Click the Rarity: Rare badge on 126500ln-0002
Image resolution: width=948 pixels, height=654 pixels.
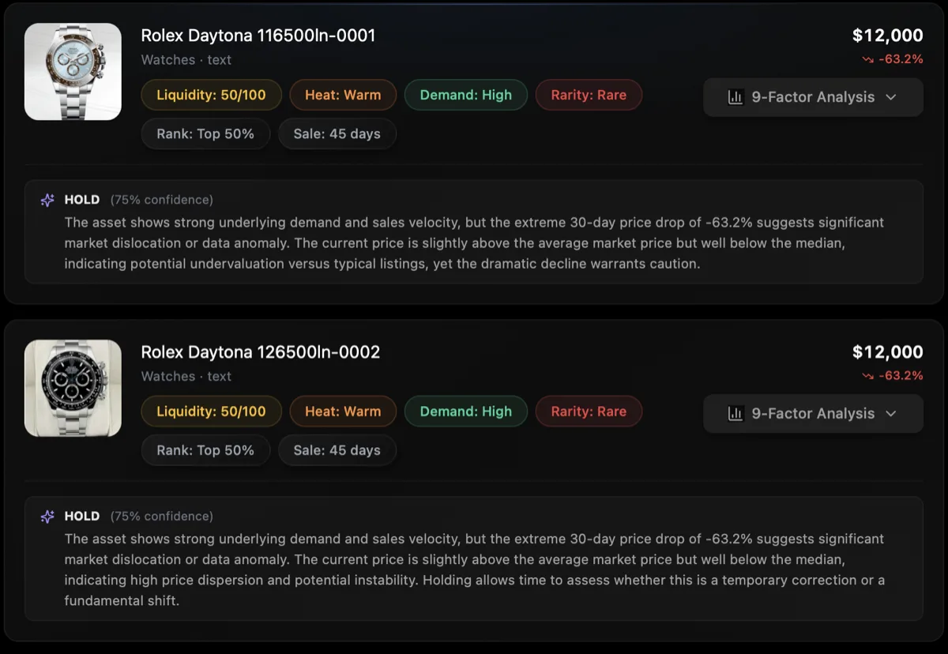tap(589, 412)
